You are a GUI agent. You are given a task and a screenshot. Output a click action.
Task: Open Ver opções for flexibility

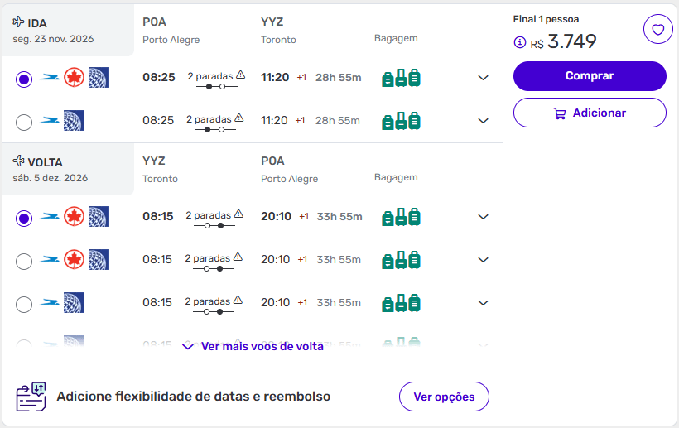click(x=444, y=397)
